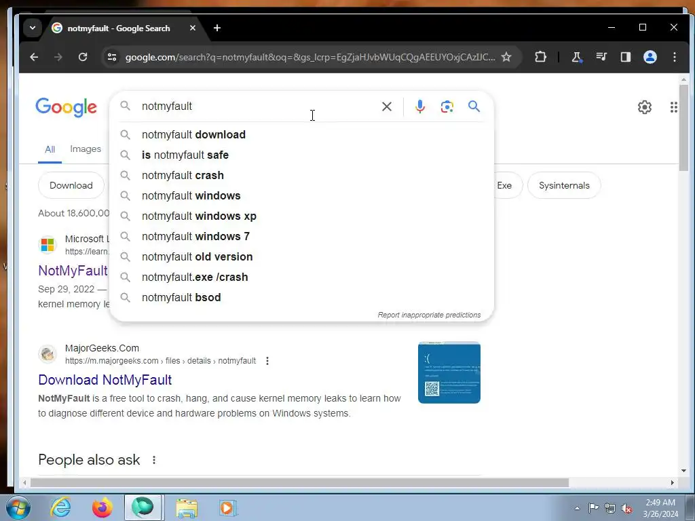Click the browser Forward arrow
The image size is (695, 521).
click(x=58, y=57)
